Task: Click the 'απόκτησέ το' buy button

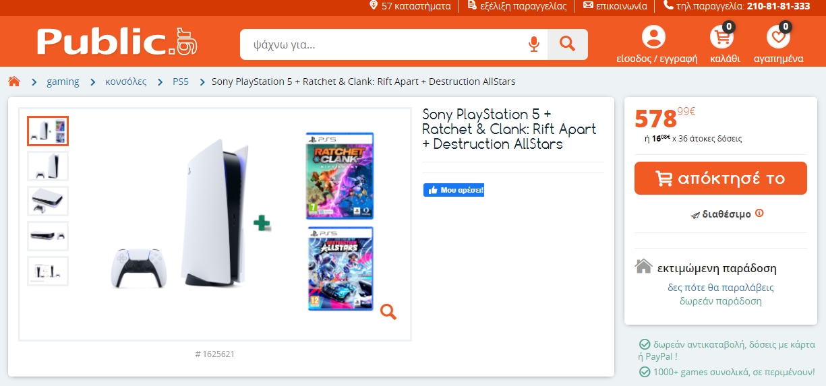Action: [721, 179]
